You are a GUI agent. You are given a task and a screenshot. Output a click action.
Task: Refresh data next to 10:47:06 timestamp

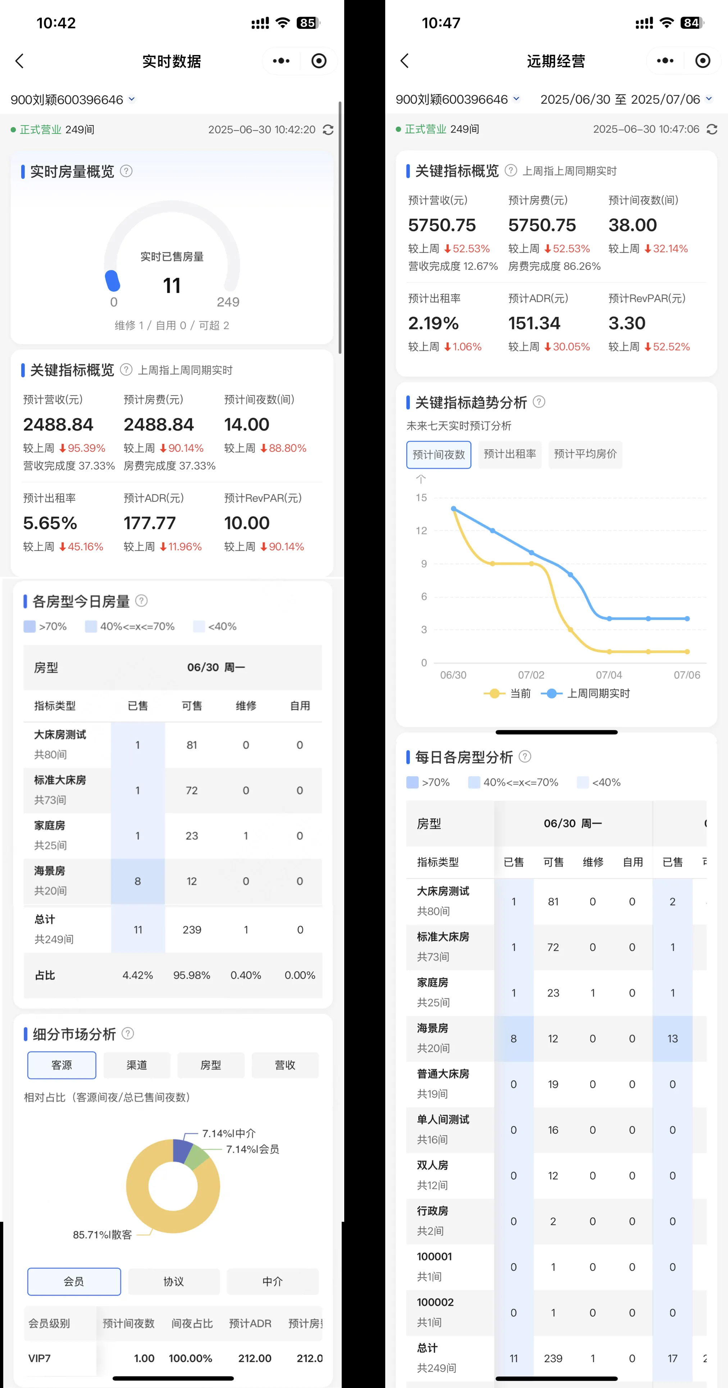(x=712, y=129)
